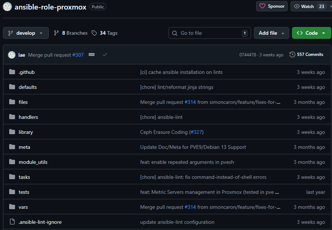Open the module_utils folder

click(33, 162)
